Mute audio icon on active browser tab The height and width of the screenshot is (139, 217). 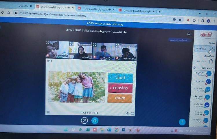69,8
